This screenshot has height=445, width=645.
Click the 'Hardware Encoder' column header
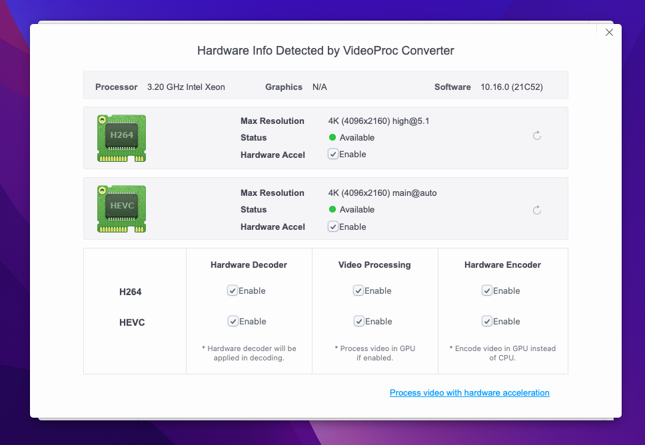click(502, 265)
